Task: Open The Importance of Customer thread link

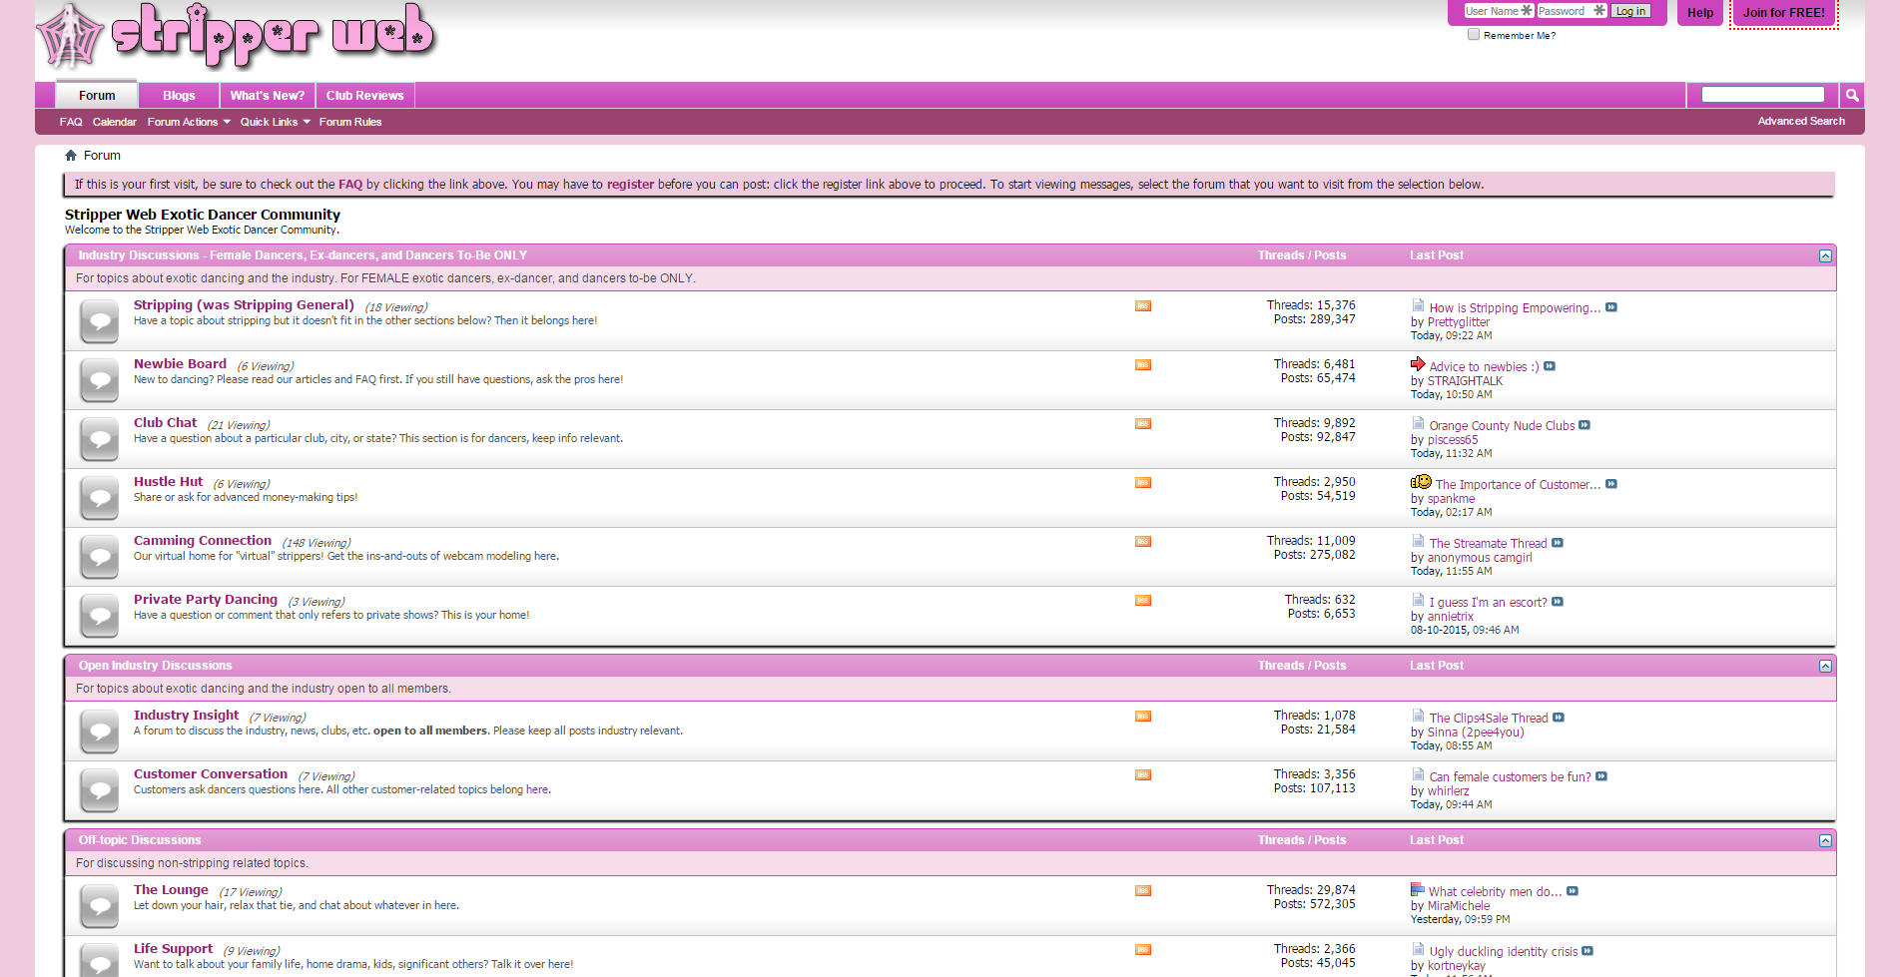Action: click(1518, 484)
